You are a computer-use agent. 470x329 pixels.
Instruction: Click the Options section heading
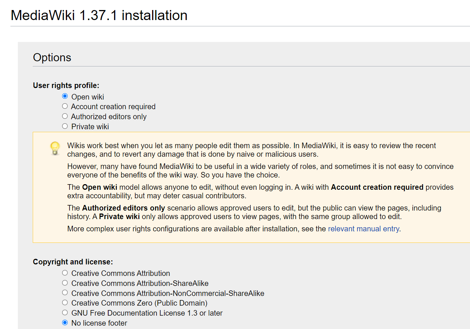coord(52,58)
